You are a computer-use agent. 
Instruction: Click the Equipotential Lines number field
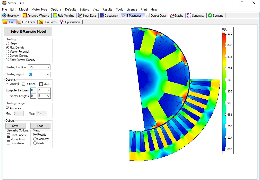tap(33, 90)
